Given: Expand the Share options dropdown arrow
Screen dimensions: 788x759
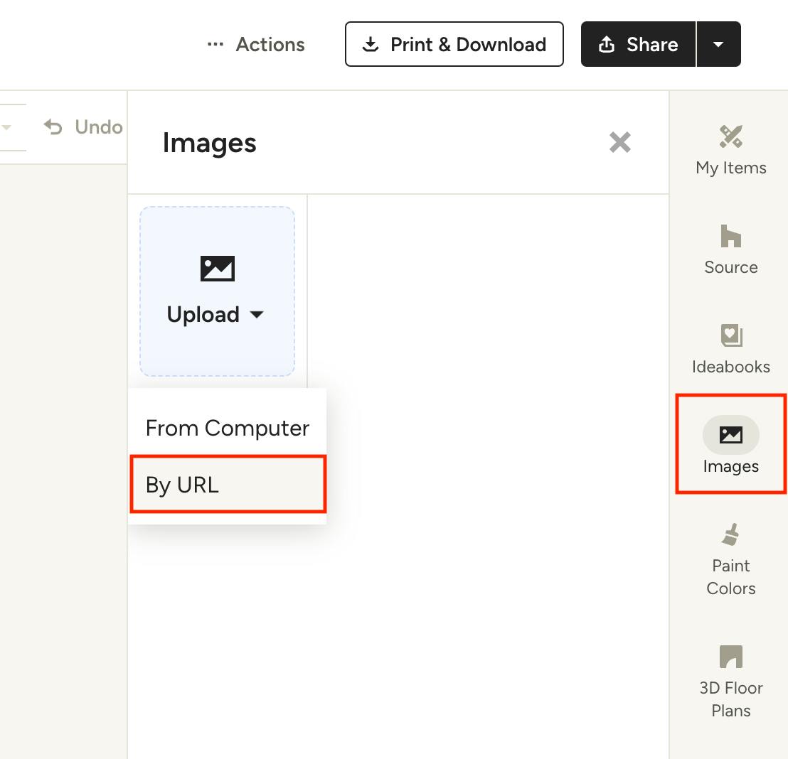Looking at the screenshot, I should click(718, 45).
